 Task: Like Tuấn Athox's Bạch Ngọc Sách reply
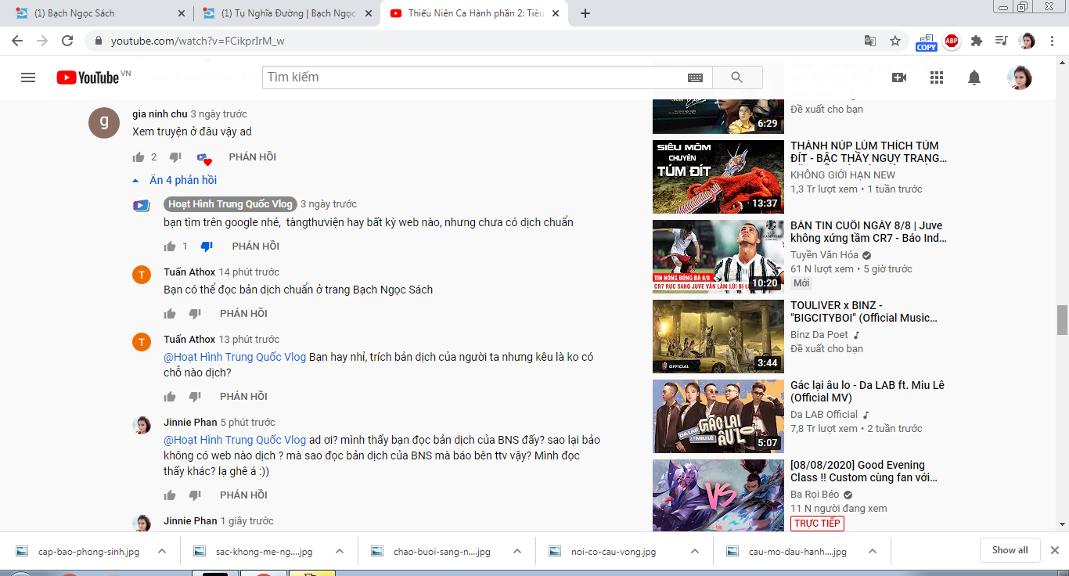coord(170,314)
